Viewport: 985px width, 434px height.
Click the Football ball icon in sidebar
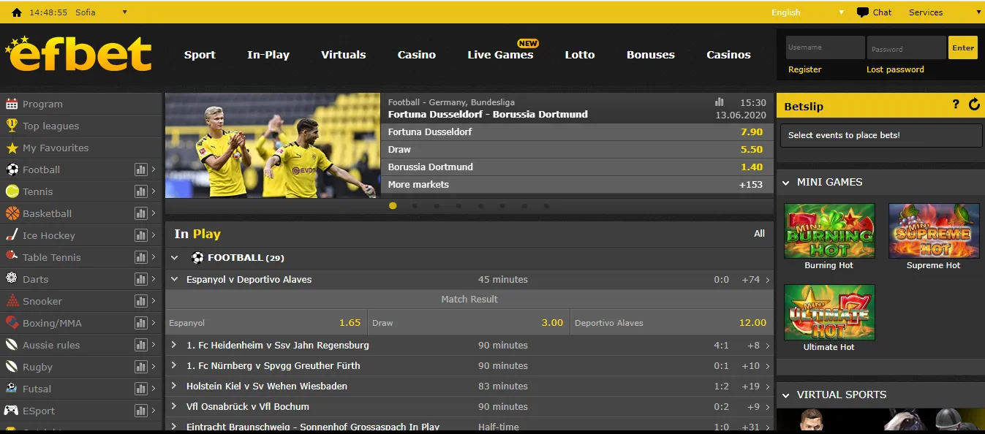click(12, 170)
